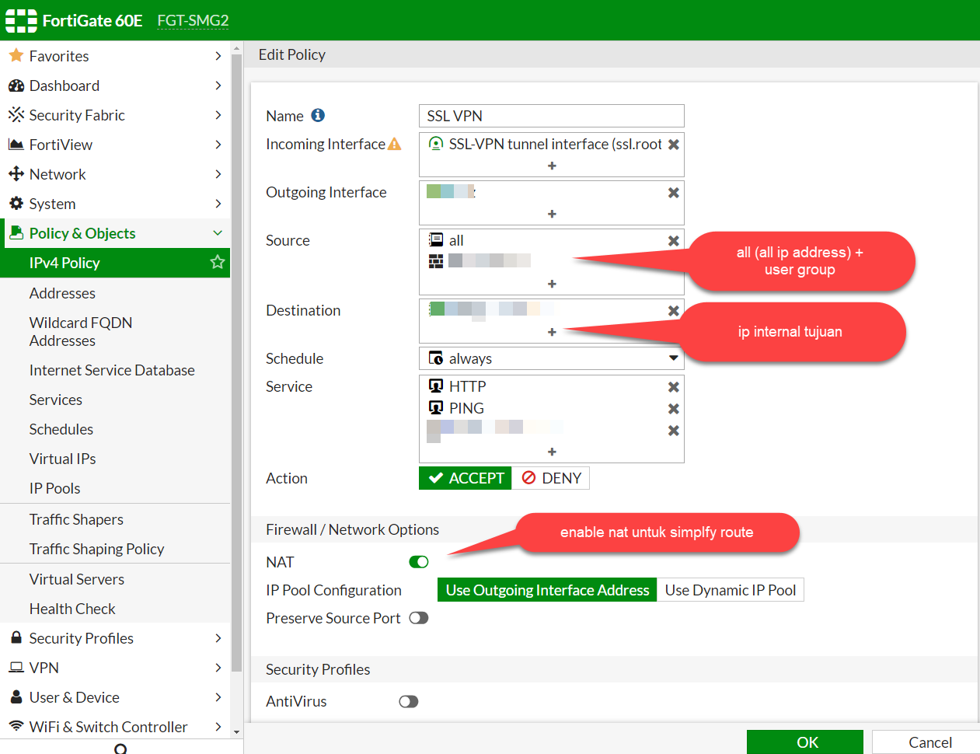This screenshot has height=754, width=980.
Task: Expand the FortiView chevron
Action: 218,145
